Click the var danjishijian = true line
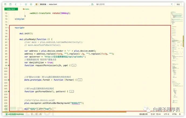This screenshot has width=186, height=118. point(39,63)
